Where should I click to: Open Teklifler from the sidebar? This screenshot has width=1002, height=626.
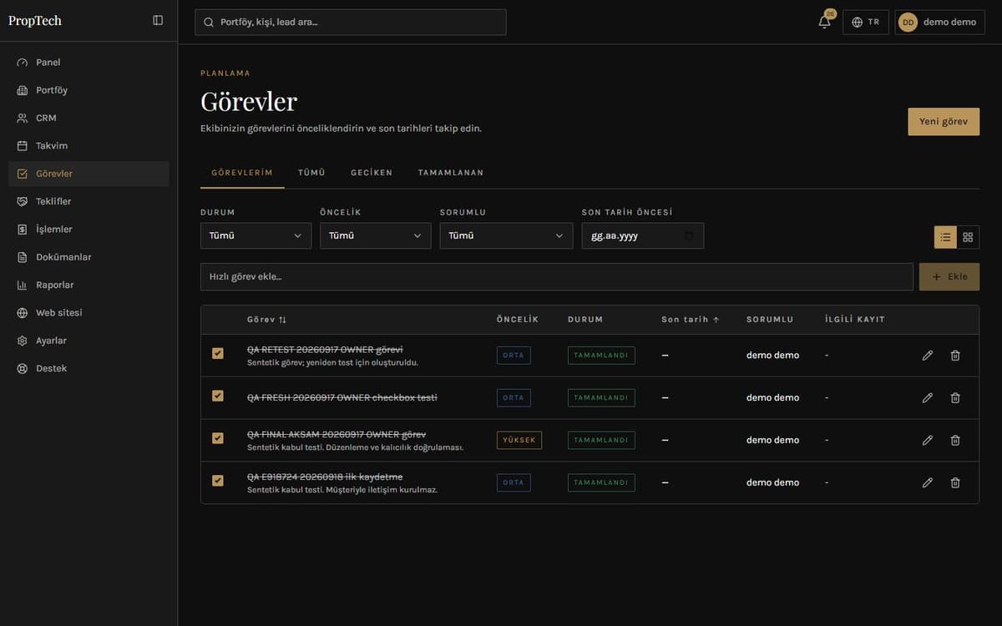89,202
